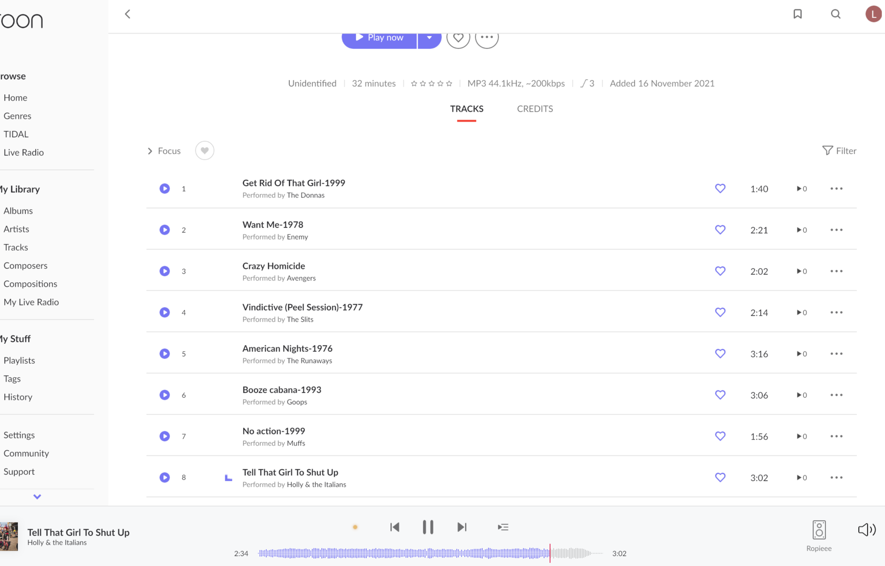Open Playlists in the sidebar
The width and height of the screenshot is (885, 566).
[x=19, y=361]
